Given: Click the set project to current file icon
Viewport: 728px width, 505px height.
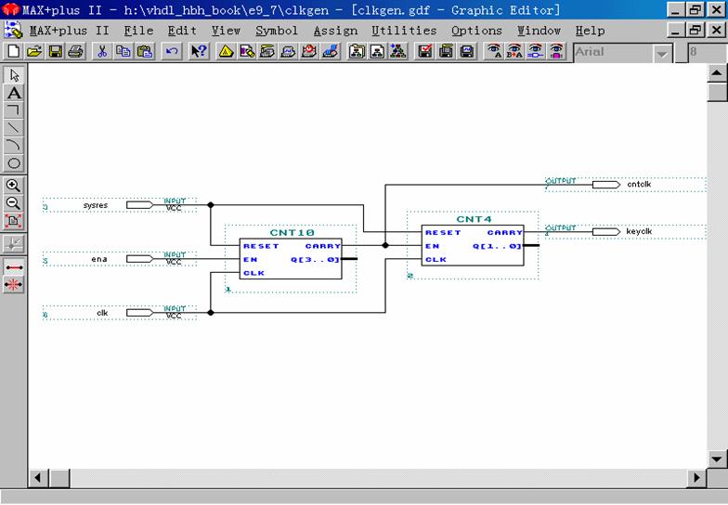Looking at the screenshot, I should [x=357, y=51].
